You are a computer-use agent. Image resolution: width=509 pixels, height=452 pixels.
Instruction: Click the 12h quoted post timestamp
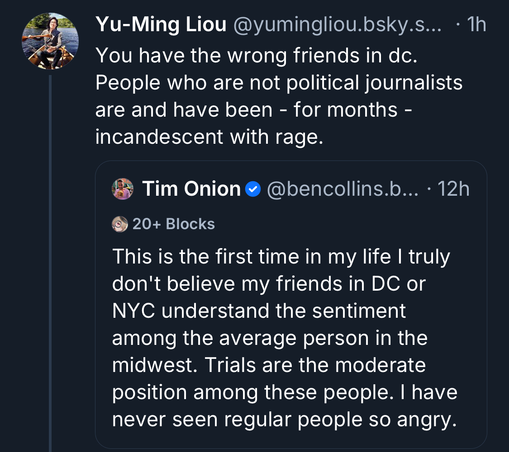[x=453, y=189]
